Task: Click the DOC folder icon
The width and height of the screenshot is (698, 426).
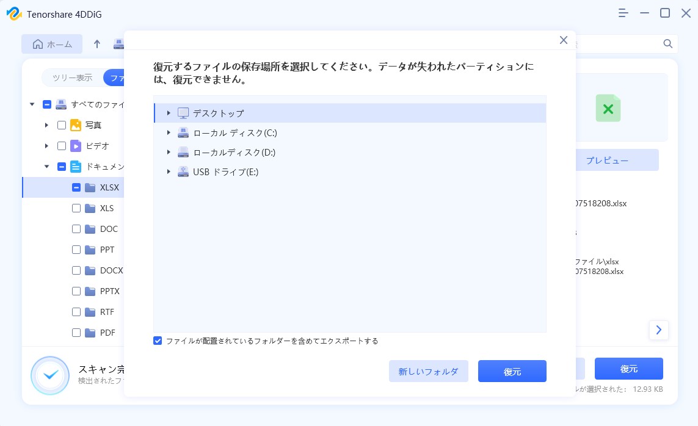Action: [x=90, y=229]
